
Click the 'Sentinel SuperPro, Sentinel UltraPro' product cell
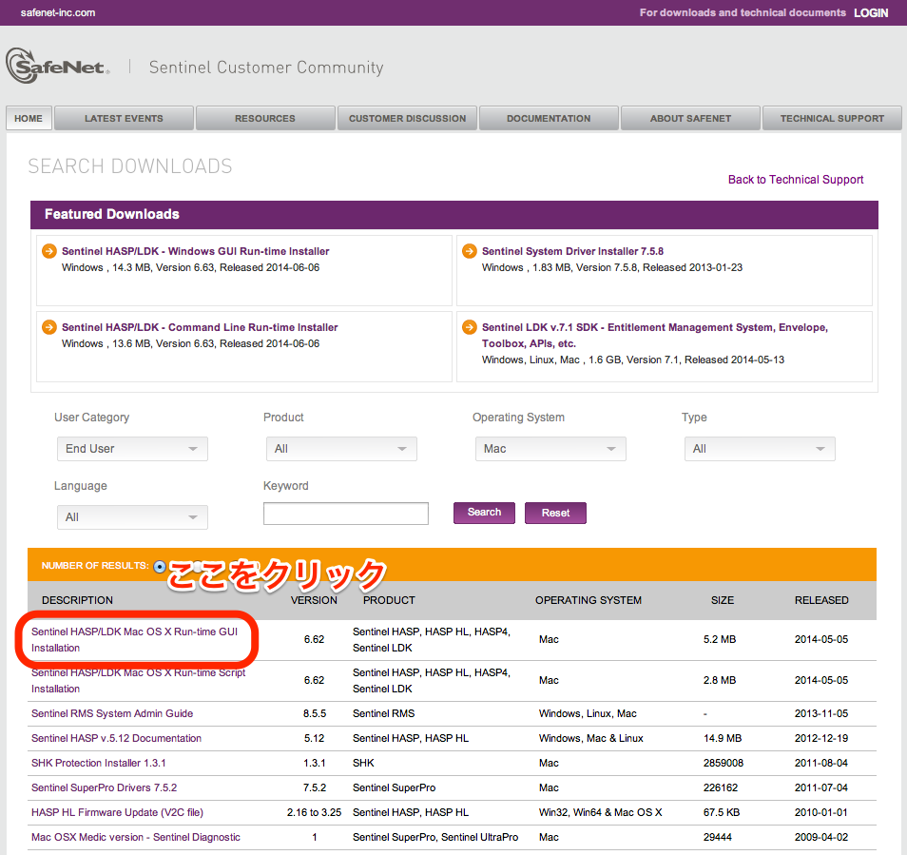coord(435,837)
